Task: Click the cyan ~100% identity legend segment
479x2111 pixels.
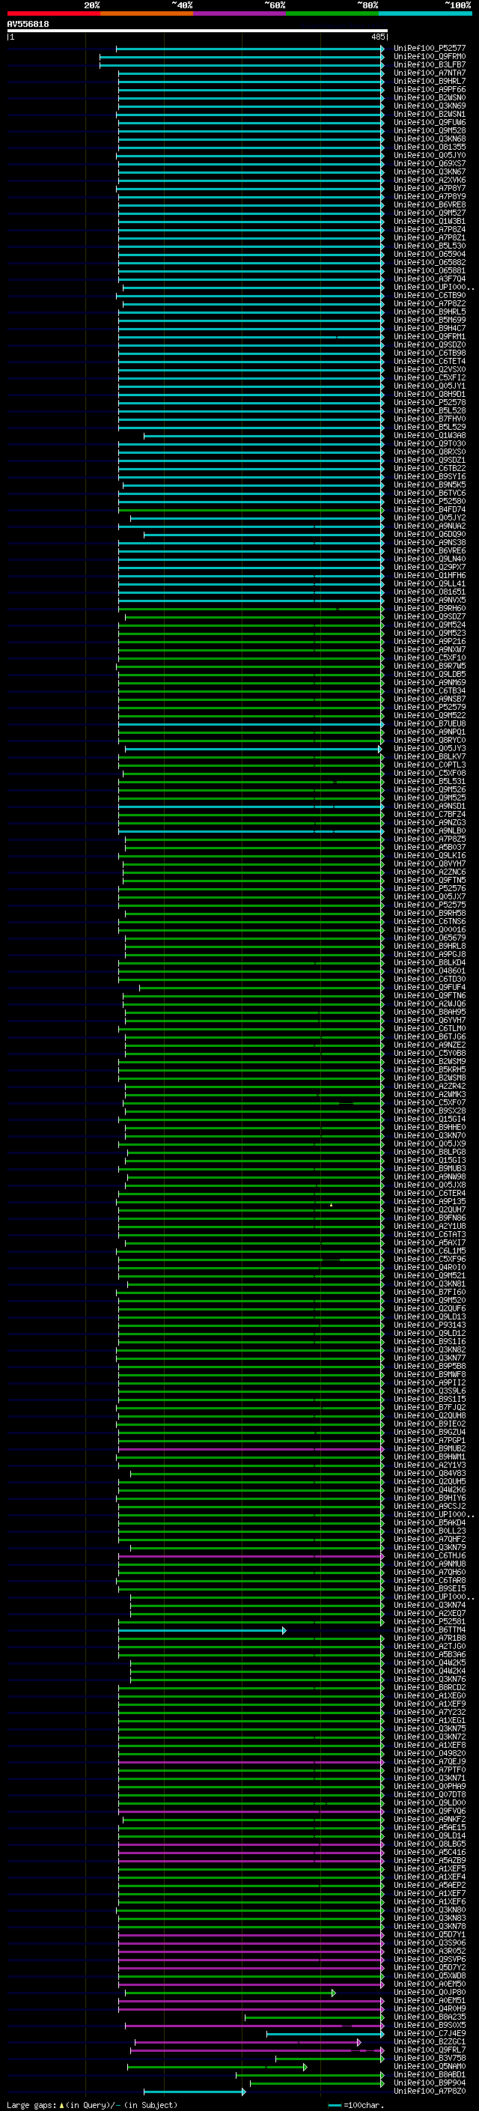Action: tap(426, 13)
